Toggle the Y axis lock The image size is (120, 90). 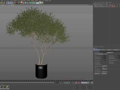pos(10,3)
